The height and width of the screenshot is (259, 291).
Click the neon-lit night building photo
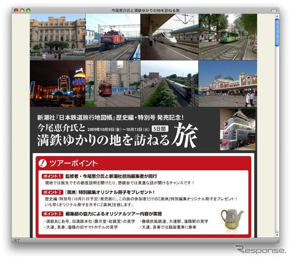(x=57, y=83)
